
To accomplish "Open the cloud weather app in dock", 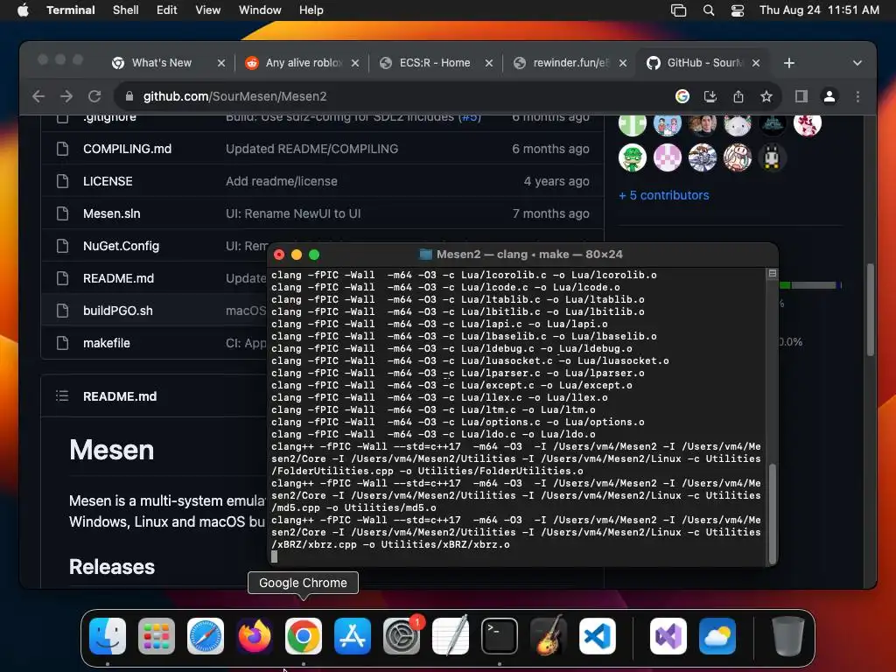I will click(x=717, y=636).
